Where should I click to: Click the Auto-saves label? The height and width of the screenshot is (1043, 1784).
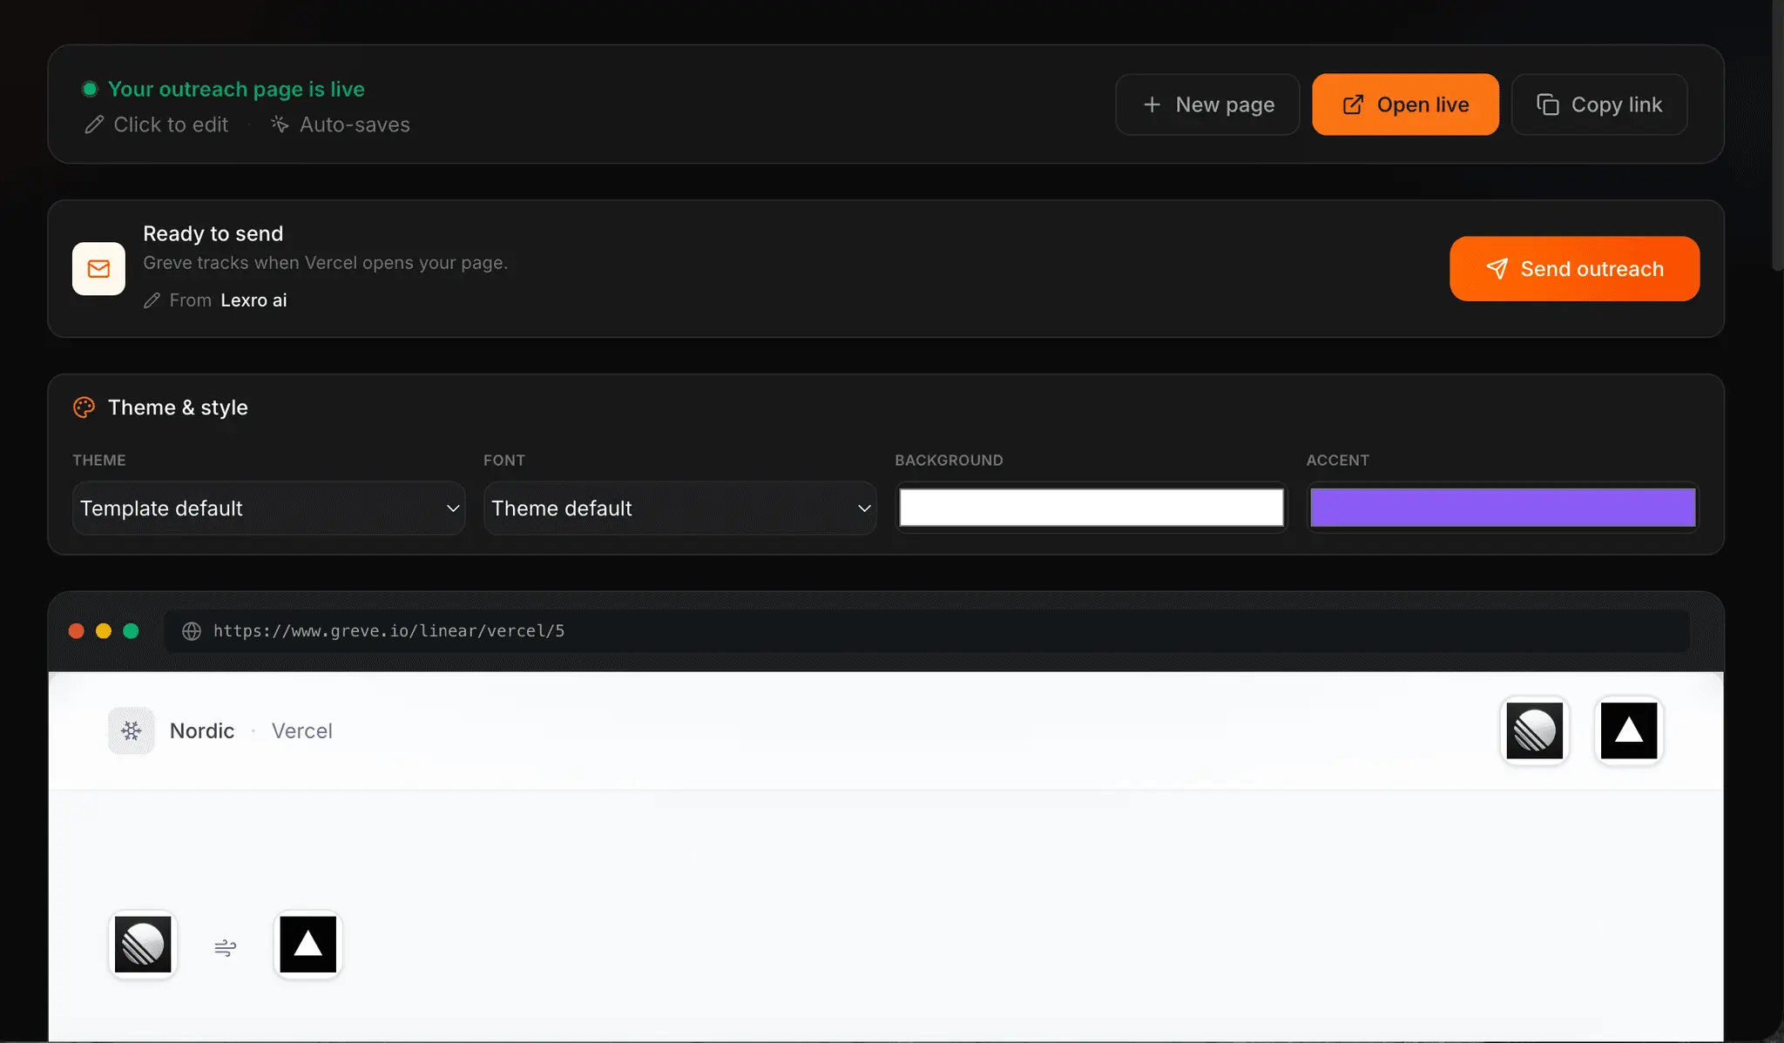[355, 124]
